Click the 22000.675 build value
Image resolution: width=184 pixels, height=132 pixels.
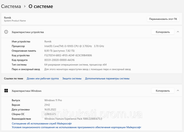[x=50, y=114]
